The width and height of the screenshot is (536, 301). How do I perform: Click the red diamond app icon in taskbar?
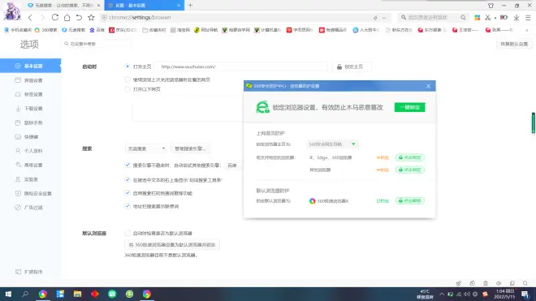click(95, 295)
